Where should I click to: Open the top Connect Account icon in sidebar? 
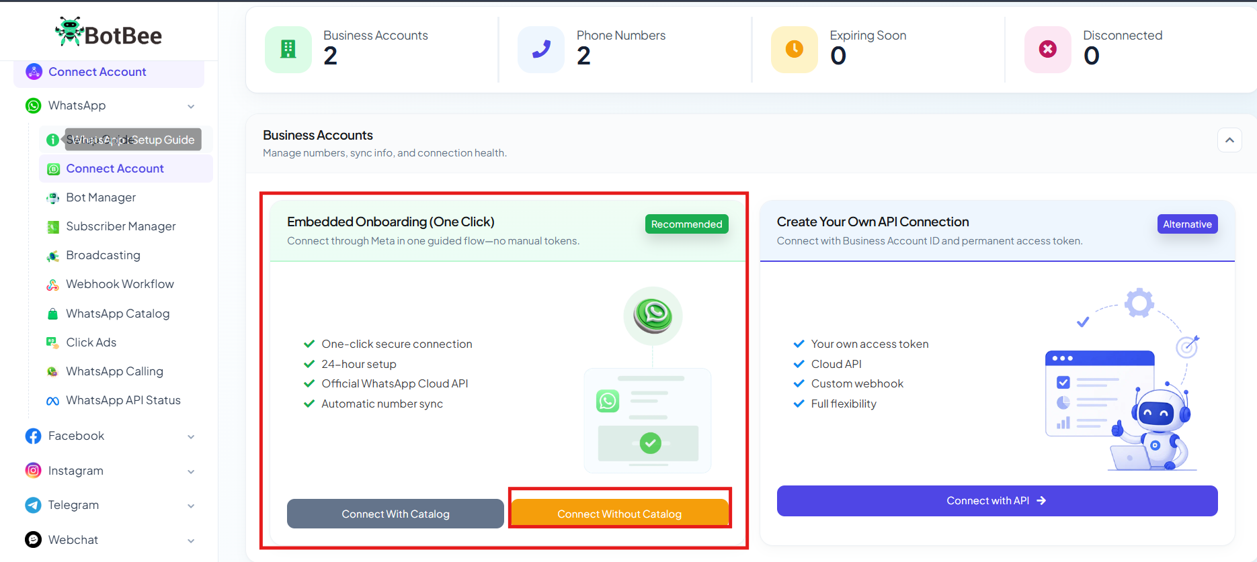[x=34, y=72]
